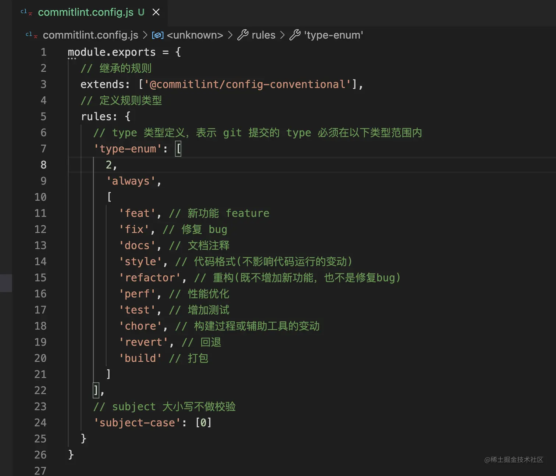The width and height of the screenshot is (556, 476).
Task: Click the red sync-needed indicator on the tab icon
Action: coord(31,15)
